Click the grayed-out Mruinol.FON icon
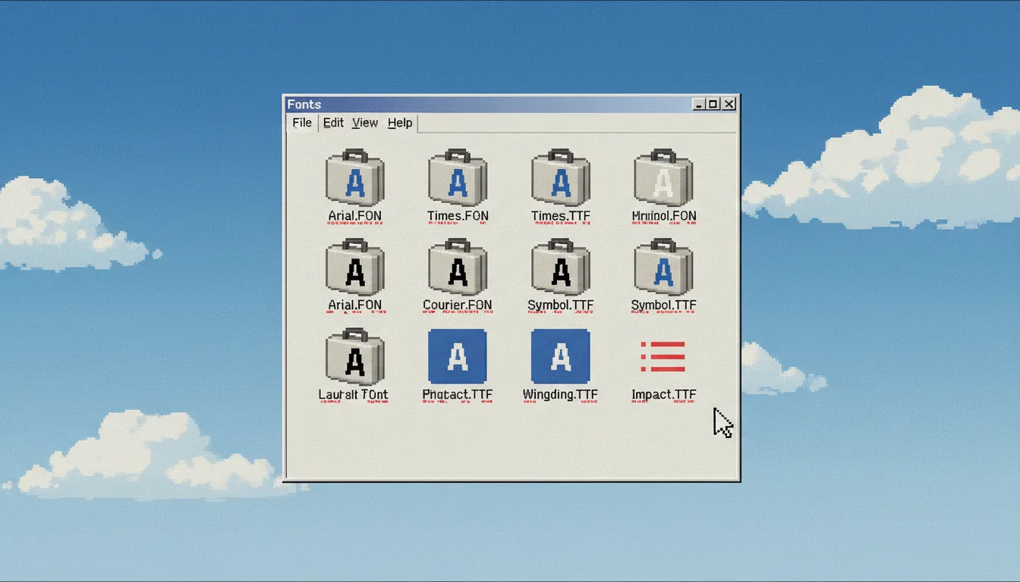 663,180
